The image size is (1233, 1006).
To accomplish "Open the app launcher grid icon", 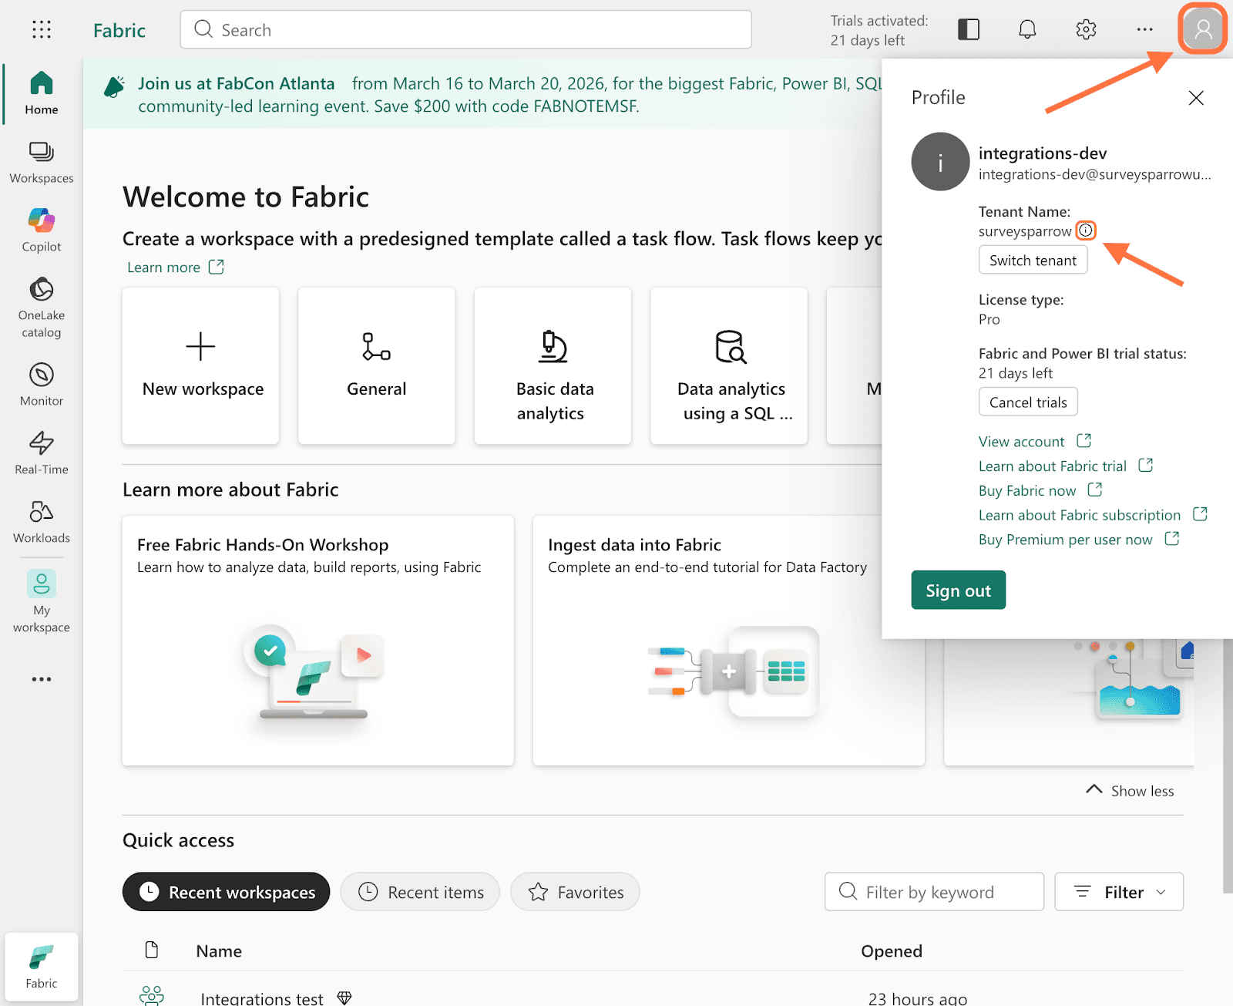I will tap(42, 30).
